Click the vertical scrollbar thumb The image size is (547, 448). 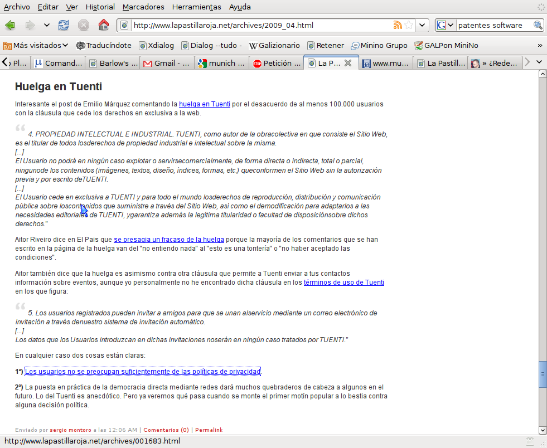coord(543,374)
